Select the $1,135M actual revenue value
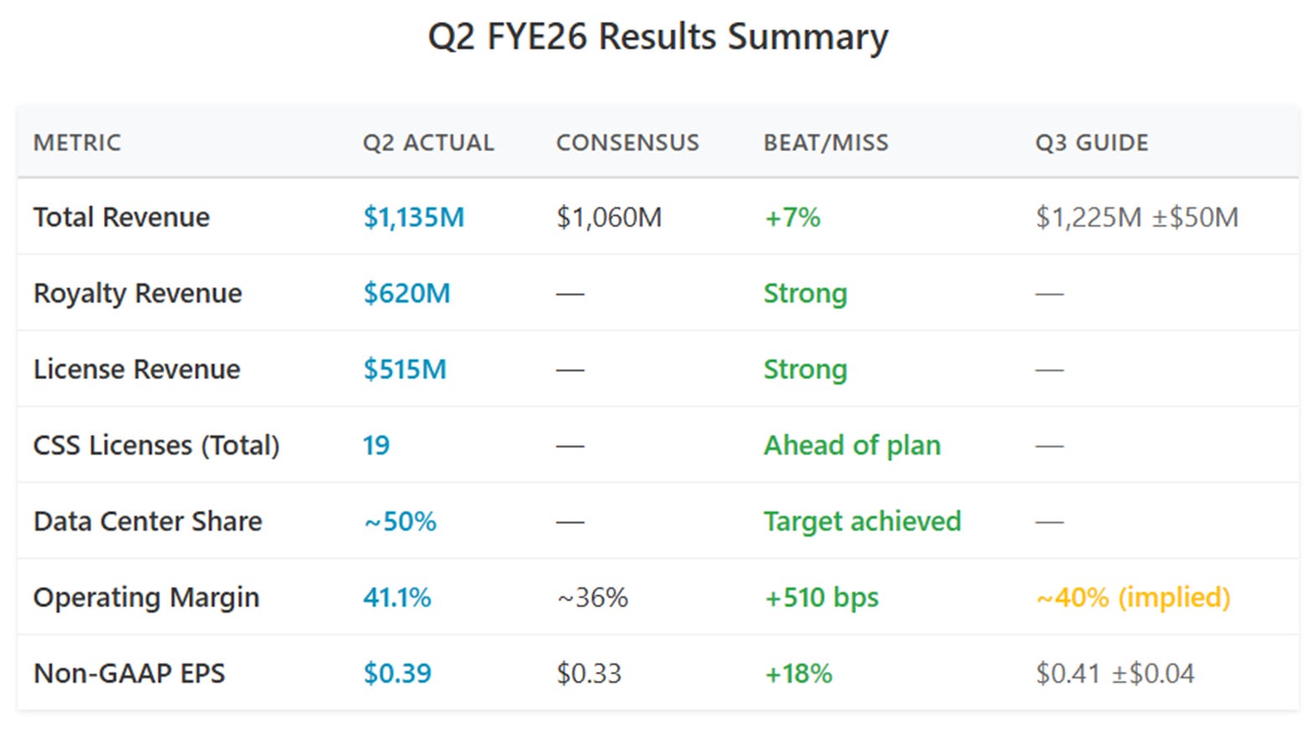Image resolution: width=1309 pixels, height=738 pixels. [413, 217]
